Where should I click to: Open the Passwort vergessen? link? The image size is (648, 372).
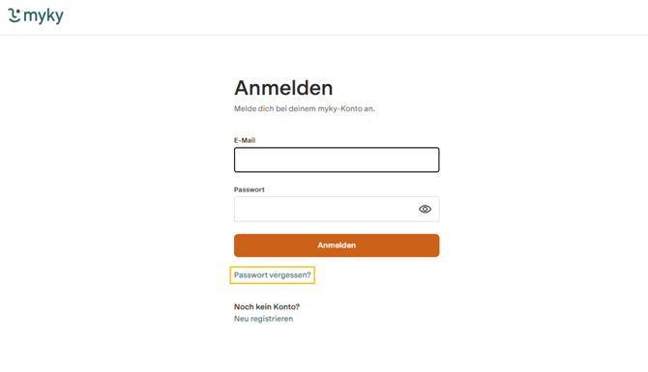pos(273,275)
